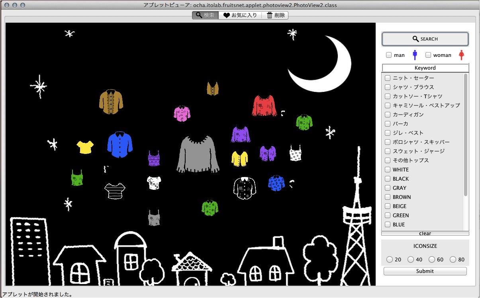Enable the woman gender checkbox
The width and height of the screenshot is (480, 298).
click(x=428, y=55)
